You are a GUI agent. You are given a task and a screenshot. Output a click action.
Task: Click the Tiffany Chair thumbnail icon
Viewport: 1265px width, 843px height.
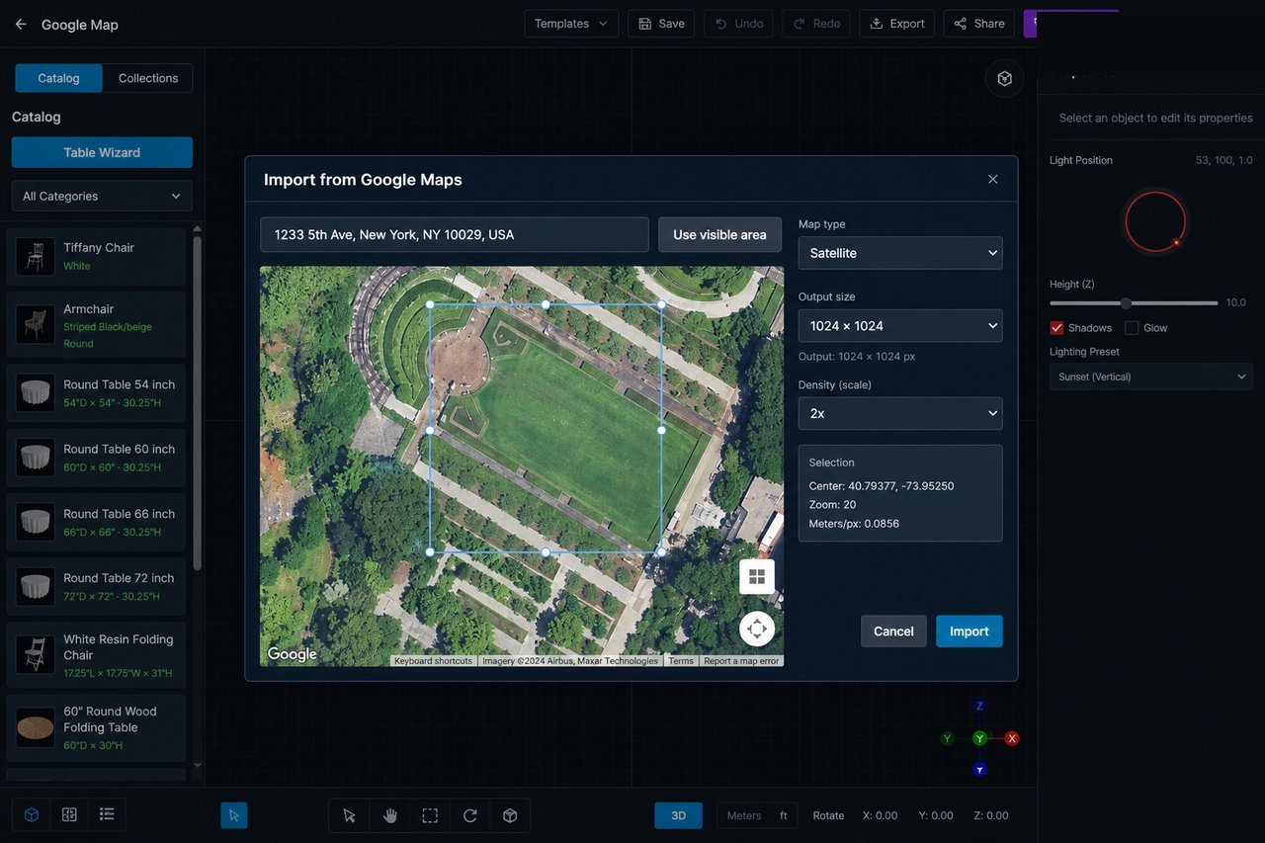point(36,257)
